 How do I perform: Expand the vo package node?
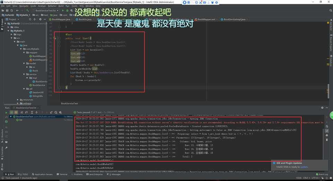coord(27,67)
